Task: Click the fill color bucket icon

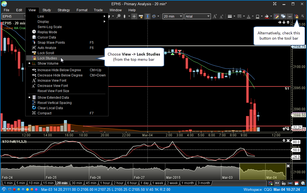Action: (267, 16)
